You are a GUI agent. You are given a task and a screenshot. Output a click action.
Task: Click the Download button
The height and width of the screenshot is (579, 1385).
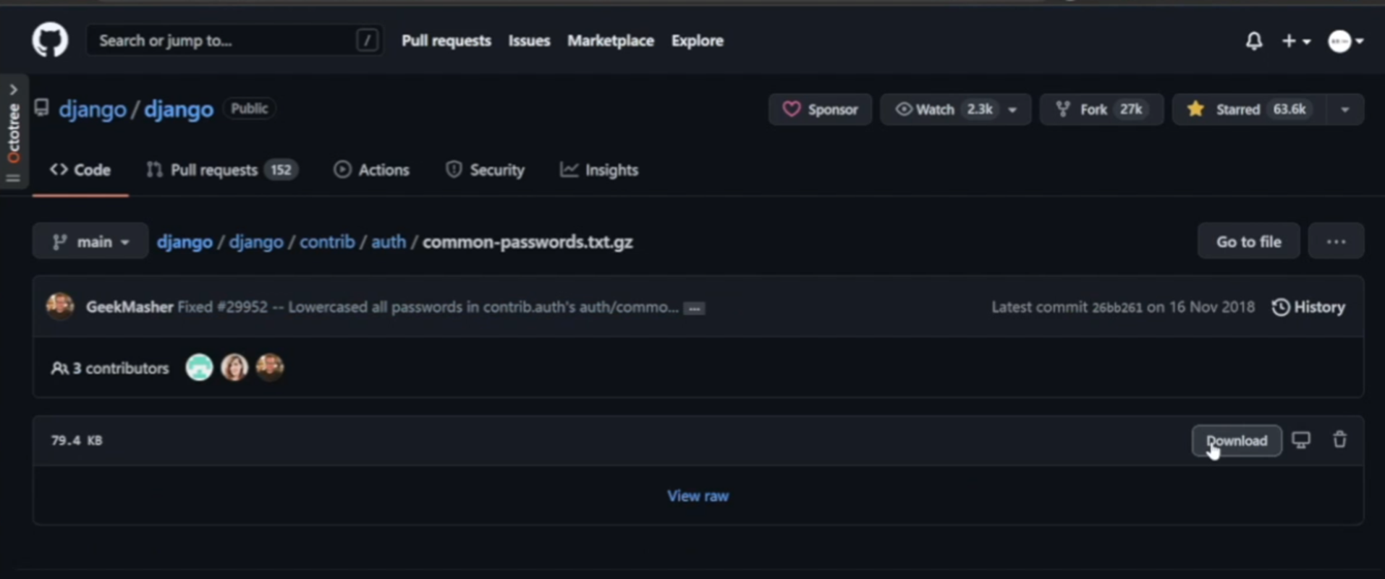point(1237,440)
